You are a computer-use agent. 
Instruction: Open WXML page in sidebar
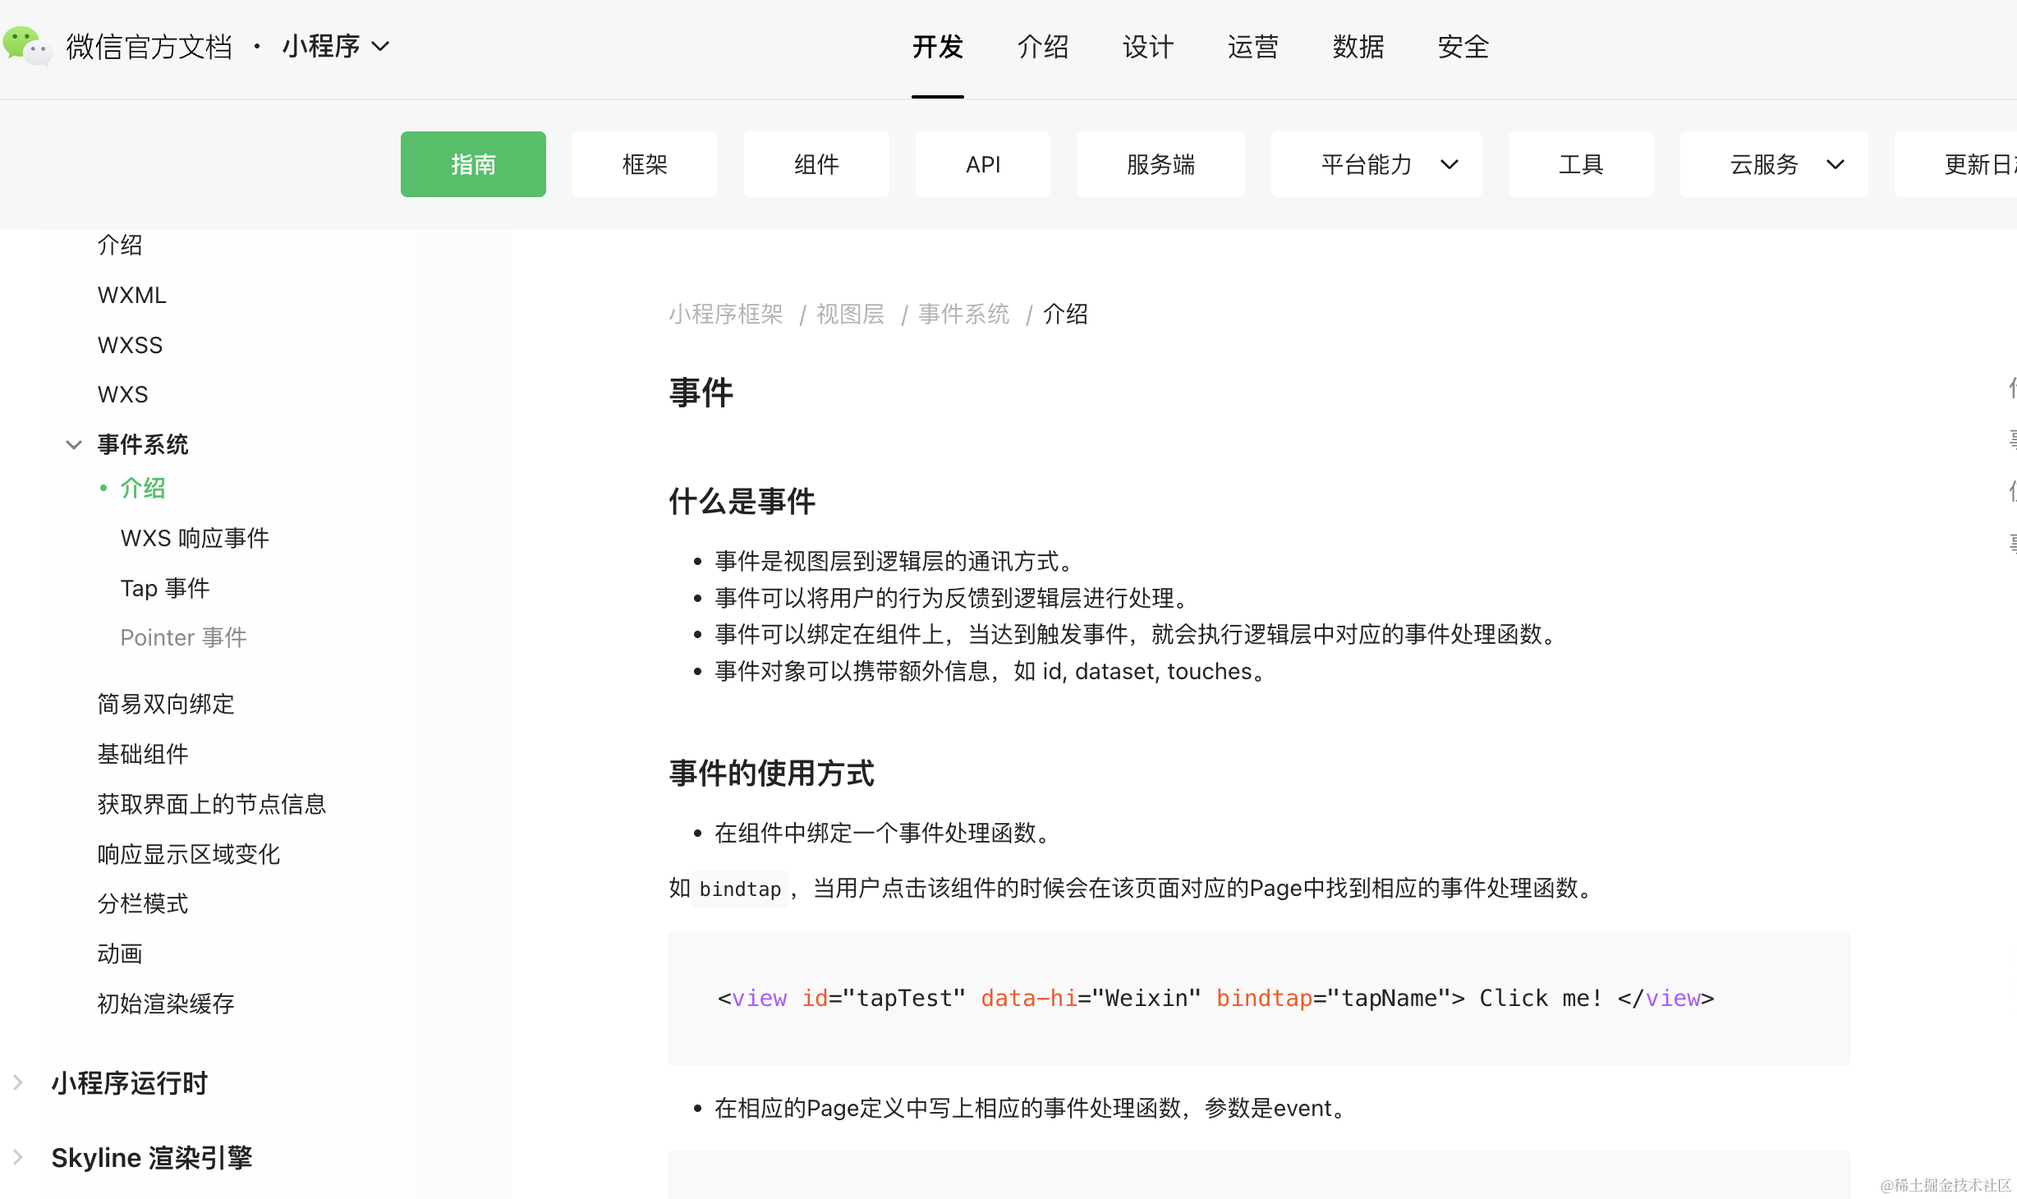tap(131, 296)
